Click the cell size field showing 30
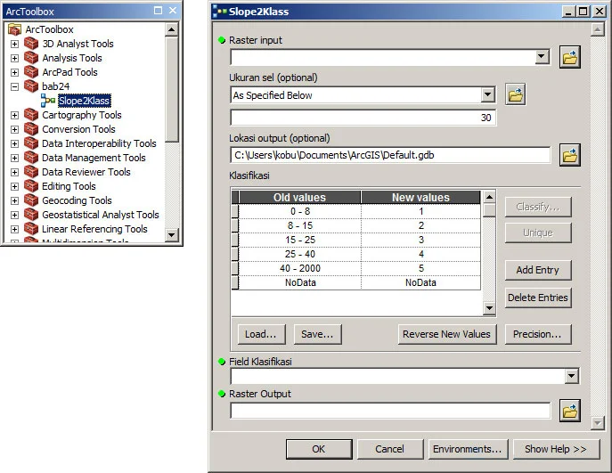Image resolution: width=612 pixels, height=473 pixels. tap(363, 118)
